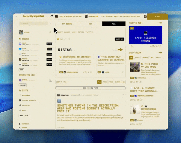Click Show new posts bar
The height and width of the screenshot is (143, 181).
pyautogui.click(x=90, y=88)
